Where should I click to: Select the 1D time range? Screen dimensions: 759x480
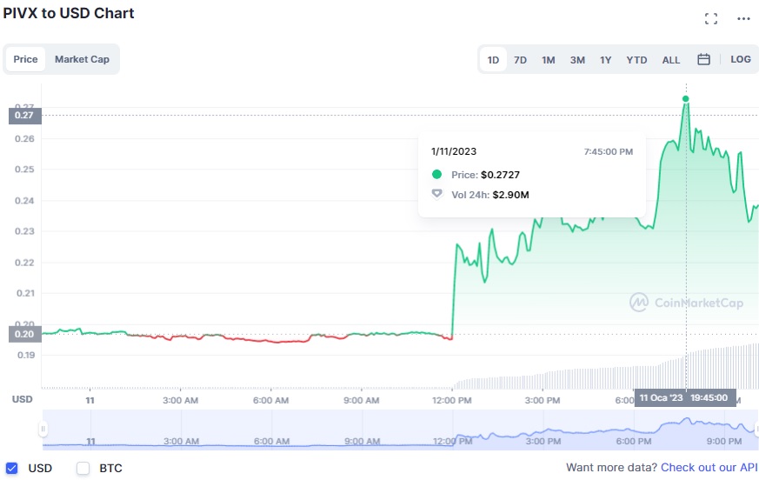pyautogui.click(x=493, y=60)
